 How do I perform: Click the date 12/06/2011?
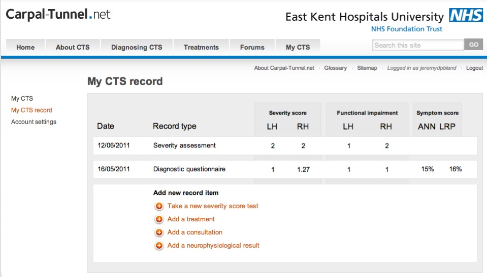pos(114,146)
